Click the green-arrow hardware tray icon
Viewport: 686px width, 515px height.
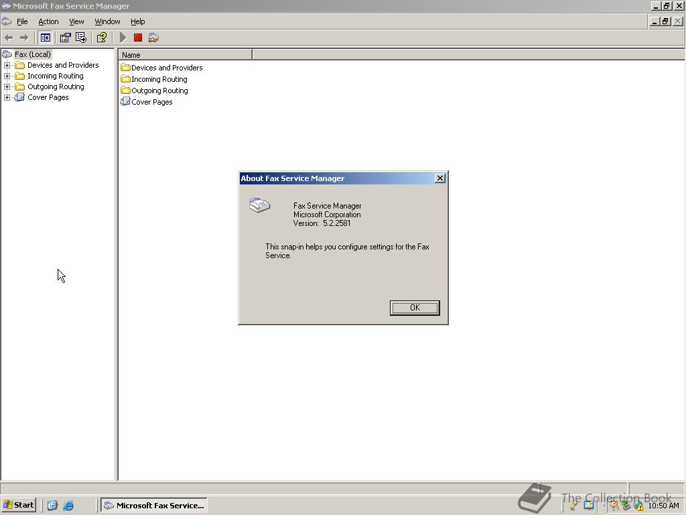pyautogui.click(x=626, y=506)
